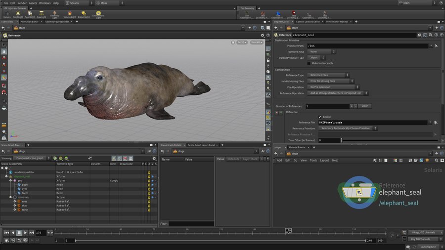Open the Persp camera menu
Viewport: 445px width, 250px height.
(x=242, y=42)
